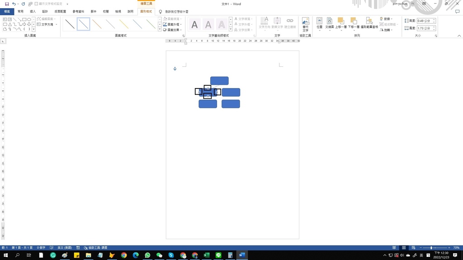Click the 告訴我您想做什麼 search box
This screenshot has height=260, width=463.
[x=177, y=12]
